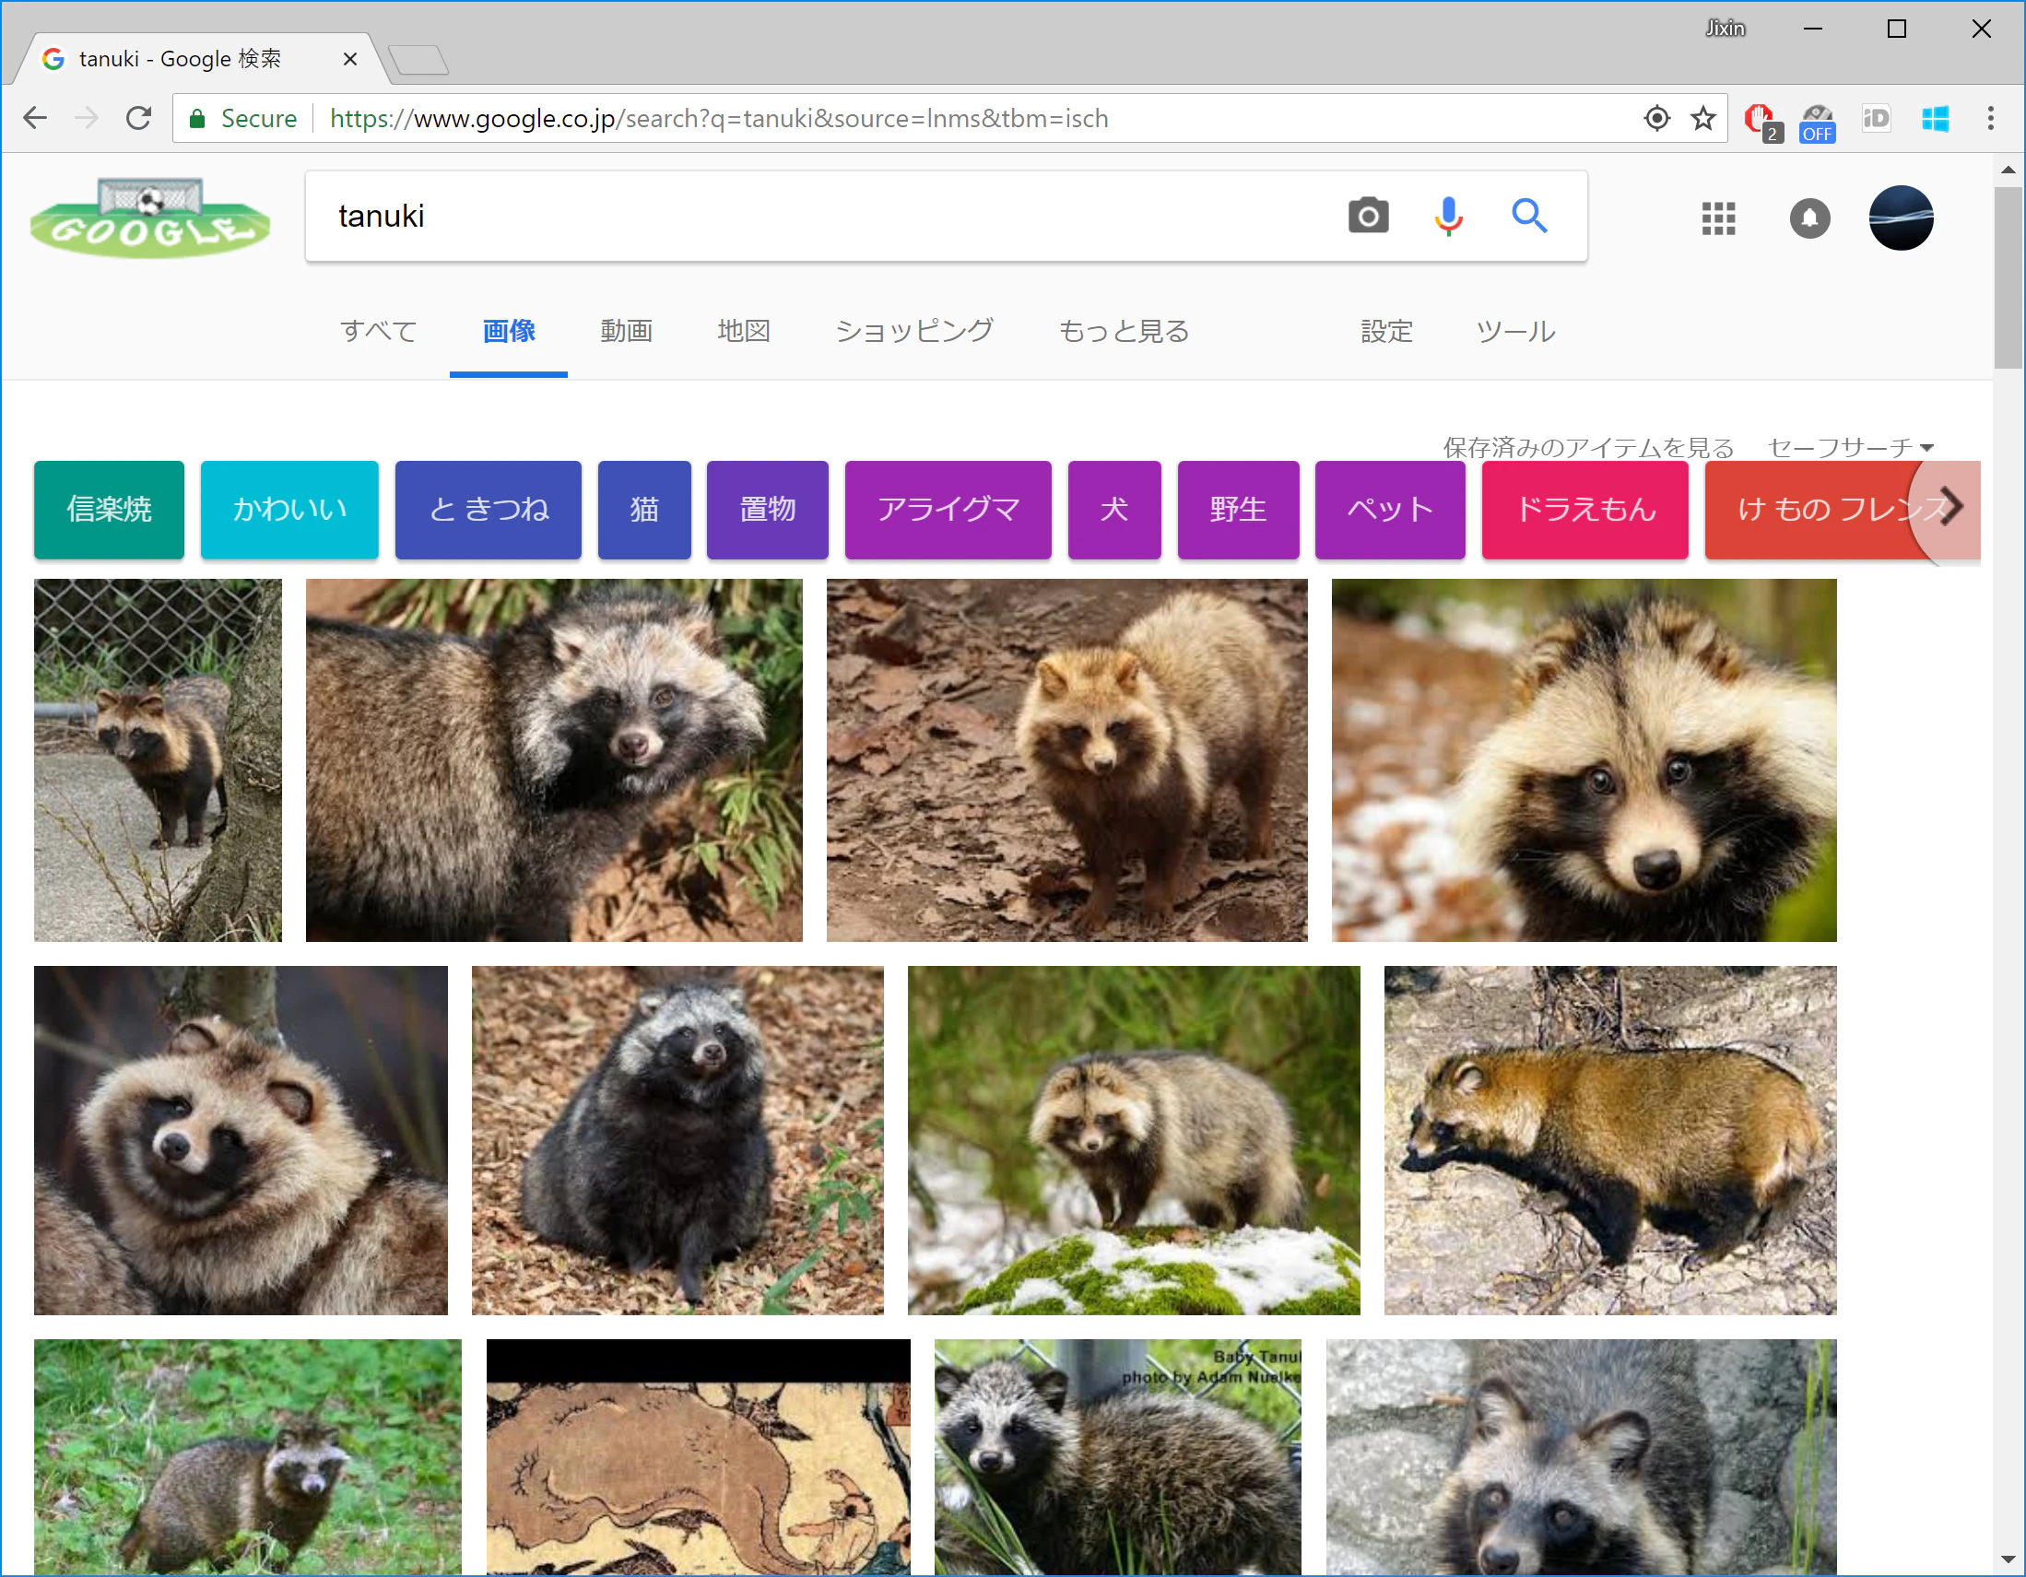Screen dimensions: 2026x1577
Task: Reload the page with the refresh icon
Action: pyautogui.click(x=139, y=118)
